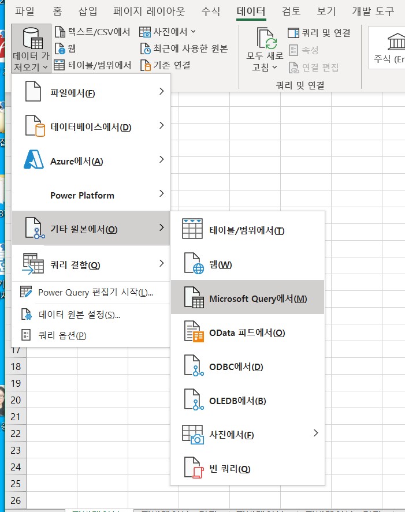Viewport: 405px width, 512px height.
Task: Open 데이터베이스에서(D) submenu
Action: tap(91, 126)
